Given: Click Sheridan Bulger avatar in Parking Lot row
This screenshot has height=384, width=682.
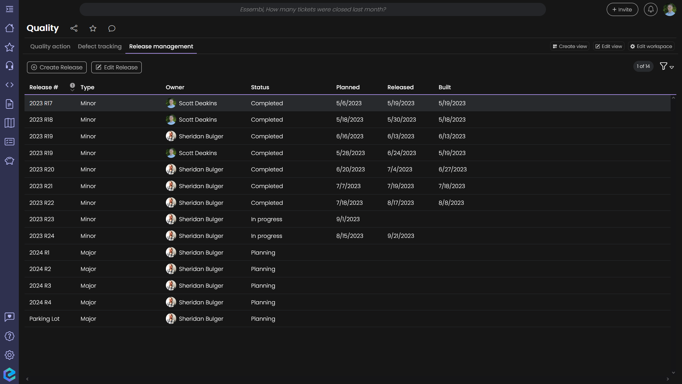Looking at the screenshot, I should click(171, 319).
